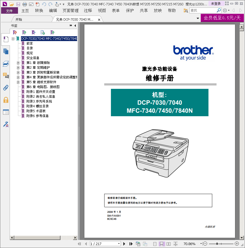Click the zoom in plus button
This screenshot has width=245, height=248.
tap(237, 244)
